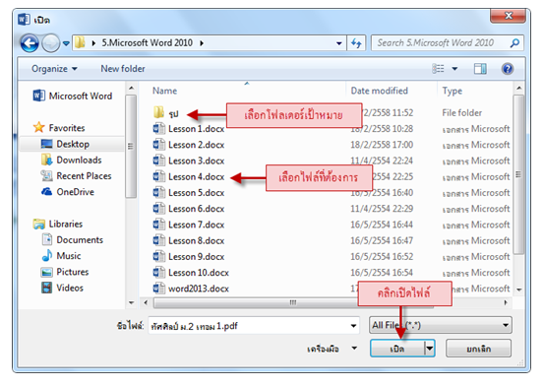Select Lesson 1.docx file
This screenshot has width=544, height=387.
click(189, 129)
